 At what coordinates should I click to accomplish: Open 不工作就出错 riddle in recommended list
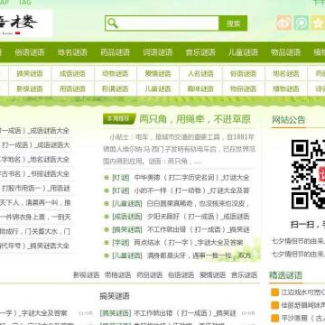tap(199, 230)
